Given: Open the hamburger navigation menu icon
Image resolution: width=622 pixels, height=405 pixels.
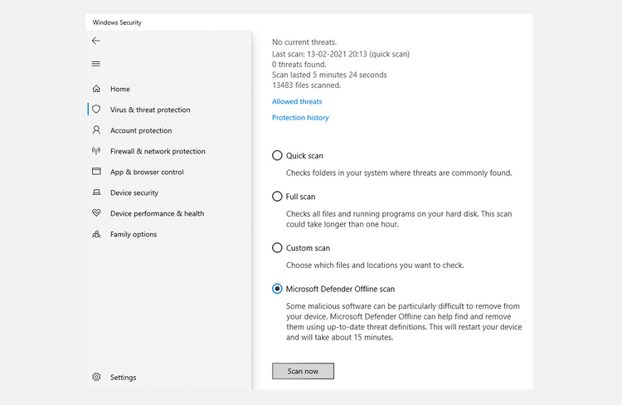Looking at the screenshot, I should (x=96, y=64).
